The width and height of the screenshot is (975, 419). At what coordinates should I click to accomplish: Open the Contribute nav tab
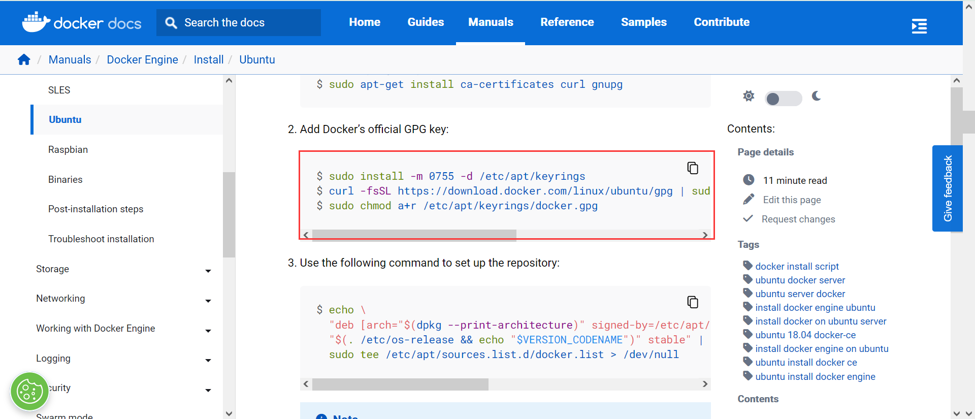pyautogui.click(x=722, y=22)
